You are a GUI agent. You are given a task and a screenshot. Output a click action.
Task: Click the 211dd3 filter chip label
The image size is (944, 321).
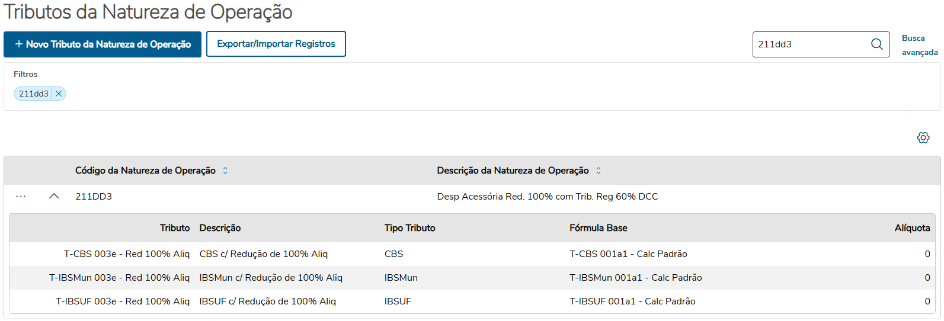[x=33, y=94]
